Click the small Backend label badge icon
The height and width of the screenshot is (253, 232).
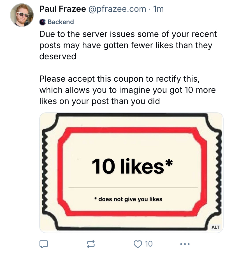click(x=43, y=22)
